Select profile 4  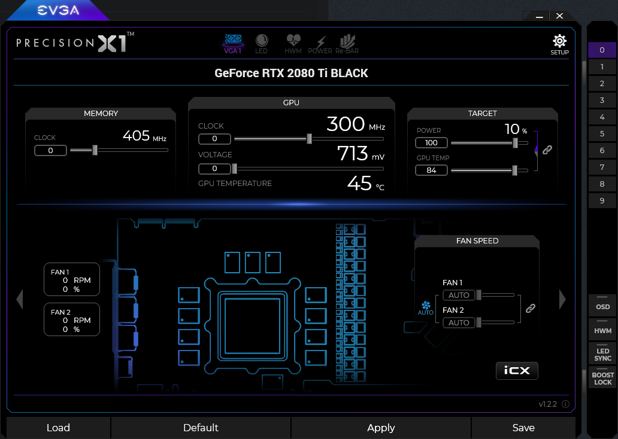pos(602,117)
